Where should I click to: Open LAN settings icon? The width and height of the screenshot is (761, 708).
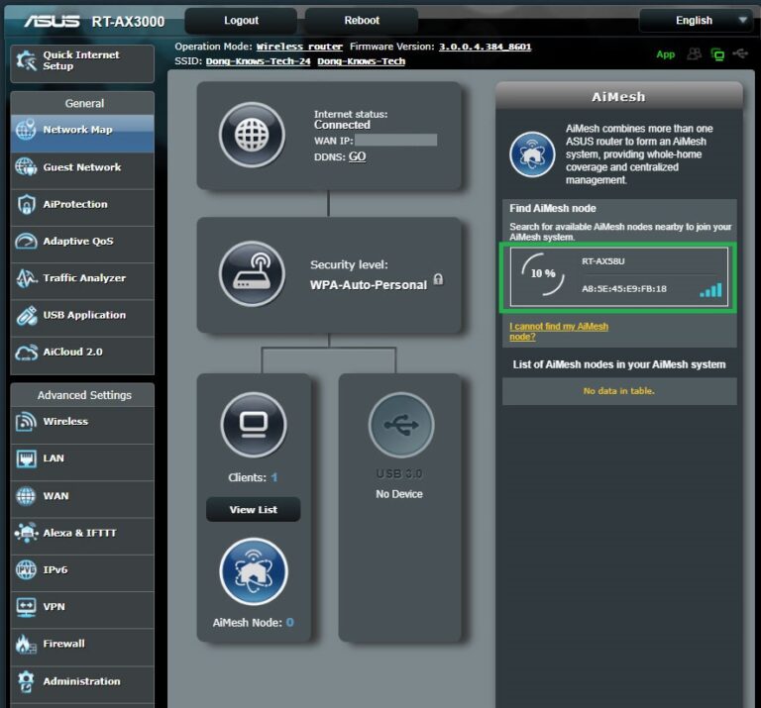click(x=26, y=458)
